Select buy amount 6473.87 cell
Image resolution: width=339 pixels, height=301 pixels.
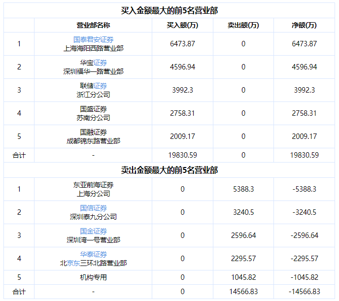coord(182,44)
